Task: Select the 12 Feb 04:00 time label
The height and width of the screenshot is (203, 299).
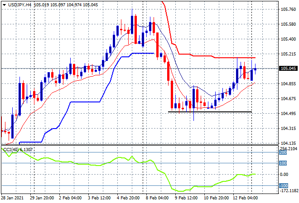Action: tap(246, 198)
